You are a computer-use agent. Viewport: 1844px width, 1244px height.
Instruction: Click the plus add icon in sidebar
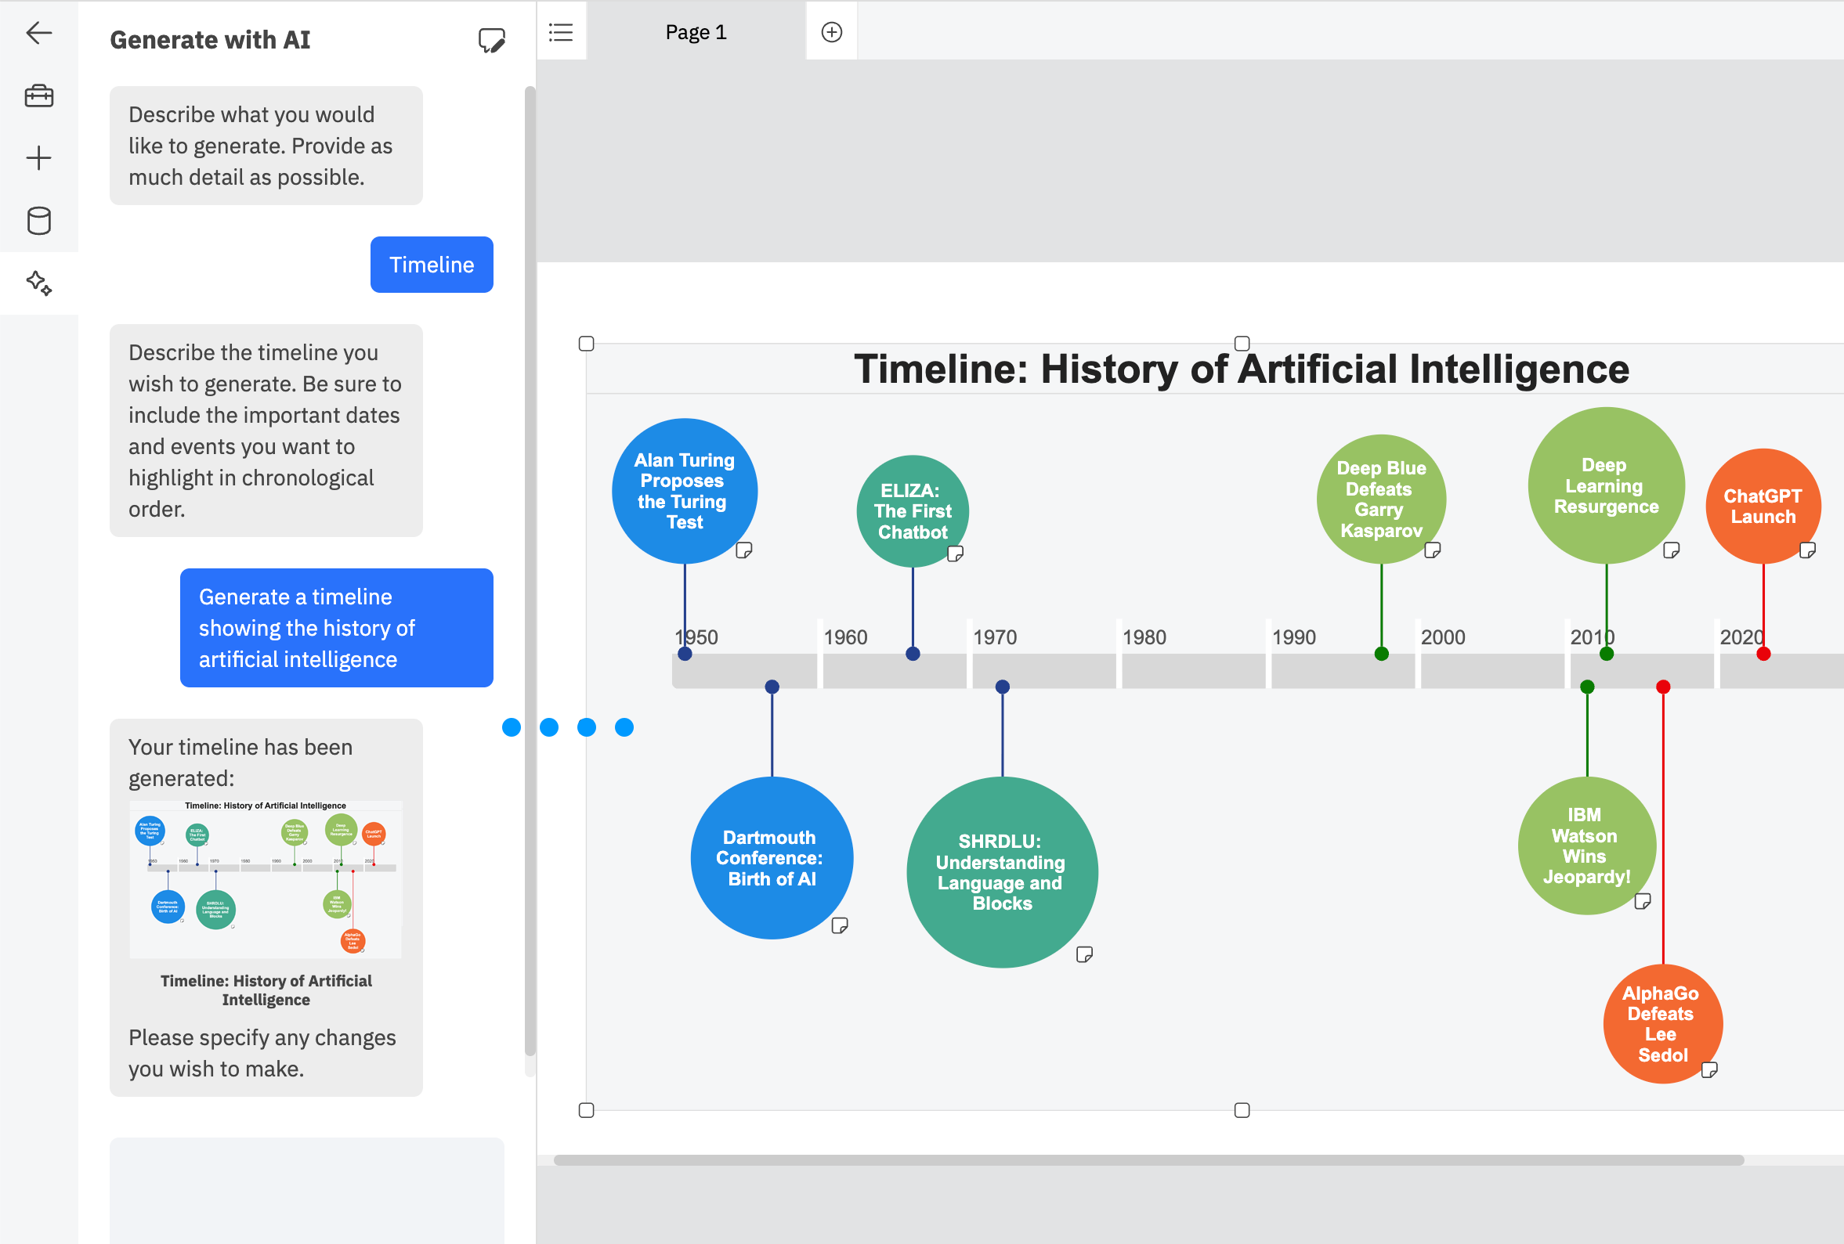click(x=38, y=158)
